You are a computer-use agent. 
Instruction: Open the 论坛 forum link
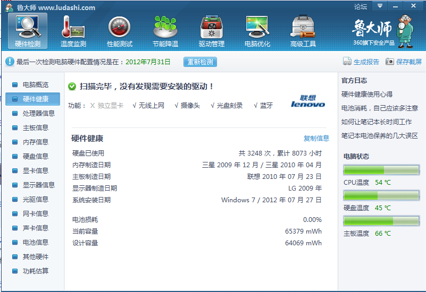pos(361,6)
